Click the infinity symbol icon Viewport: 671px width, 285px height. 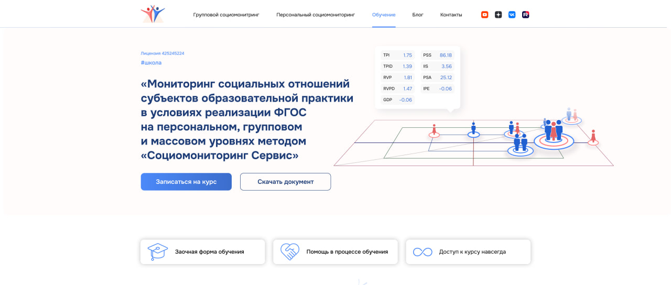coord(423,252)
